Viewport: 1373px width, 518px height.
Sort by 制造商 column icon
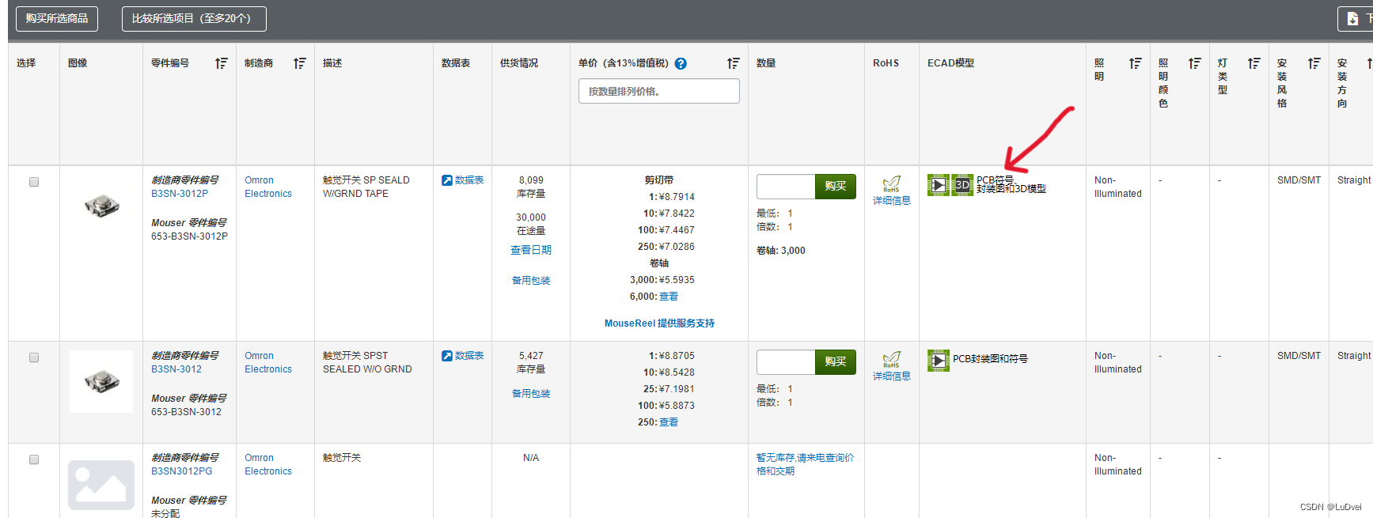click(x=300, y=63)
